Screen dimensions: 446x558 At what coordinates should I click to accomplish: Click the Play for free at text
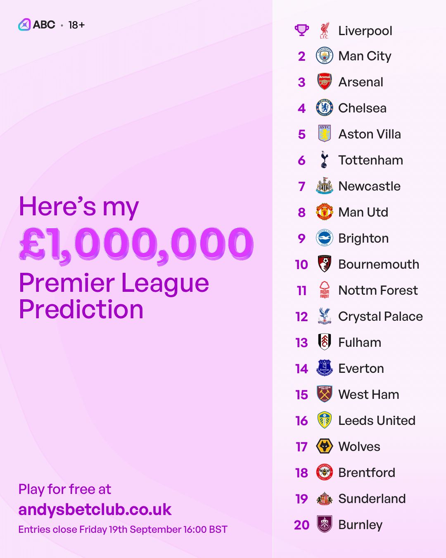coord(65,489)
